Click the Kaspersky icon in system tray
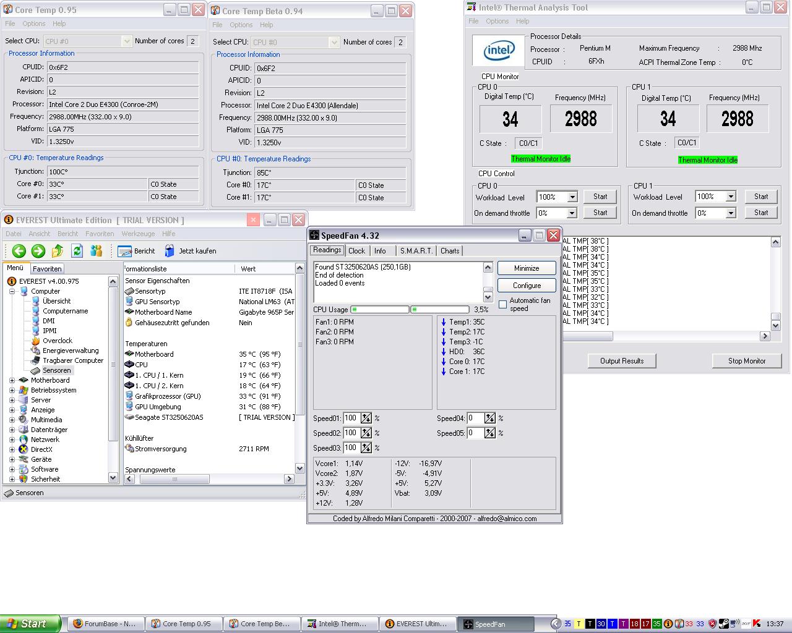The width and height of the screenshot is (792, 633). [x=757, y=624]
